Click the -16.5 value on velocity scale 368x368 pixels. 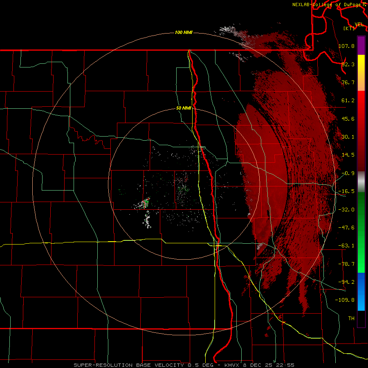pyautogui.click(x=346, y=191)
